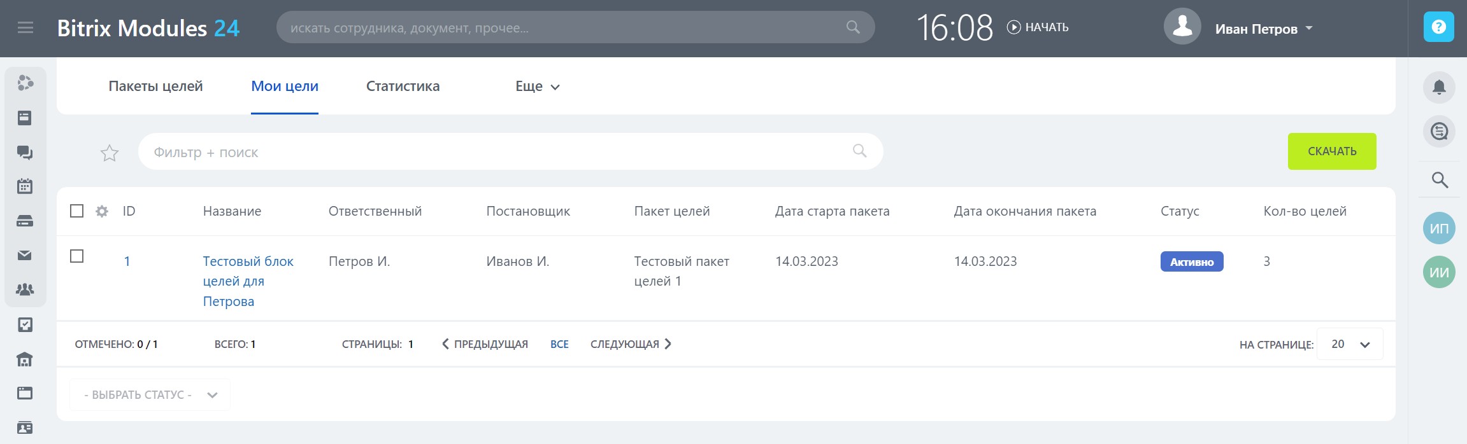Open the mail envelope sidebar icon

tap(25, 255)
